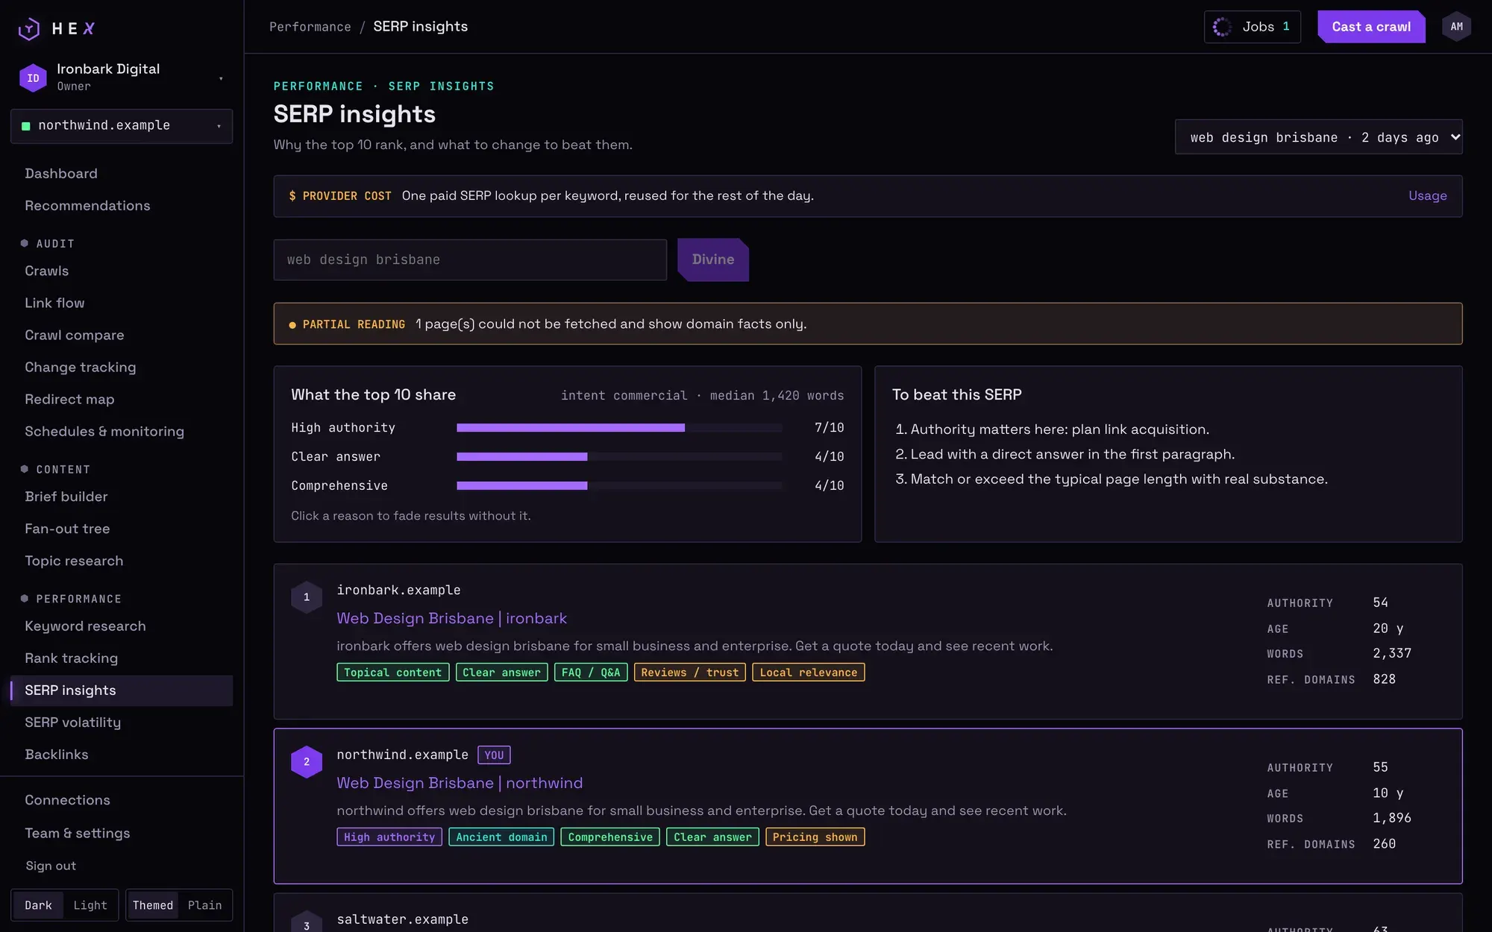The image size is (1492, 932).
Task: Open Backlinks page
Action: click(x=122, y=755)
